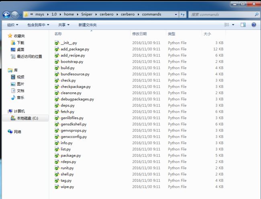Open the 组织 menu

pos(13,25)
